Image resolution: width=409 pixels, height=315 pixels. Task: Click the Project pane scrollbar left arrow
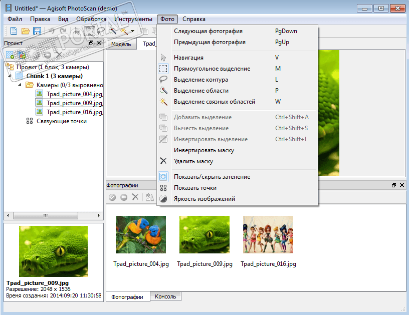(8, 215)
